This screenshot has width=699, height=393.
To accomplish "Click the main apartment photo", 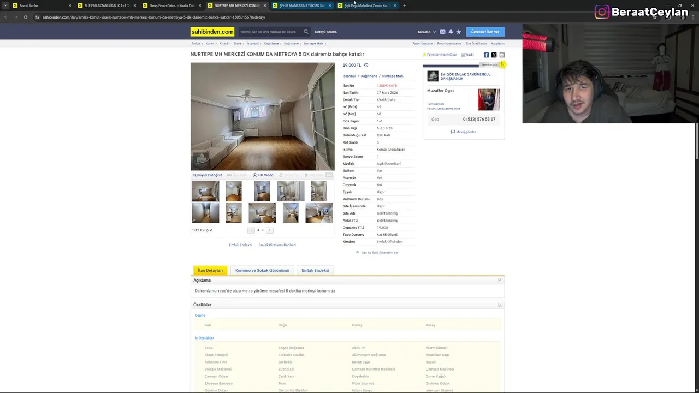I will [262, 116].
